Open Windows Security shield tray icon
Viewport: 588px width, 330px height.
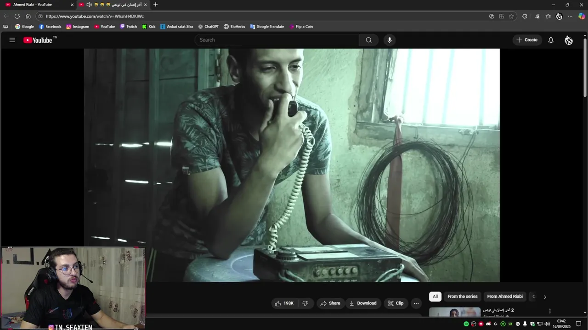(x=532, y=324)
